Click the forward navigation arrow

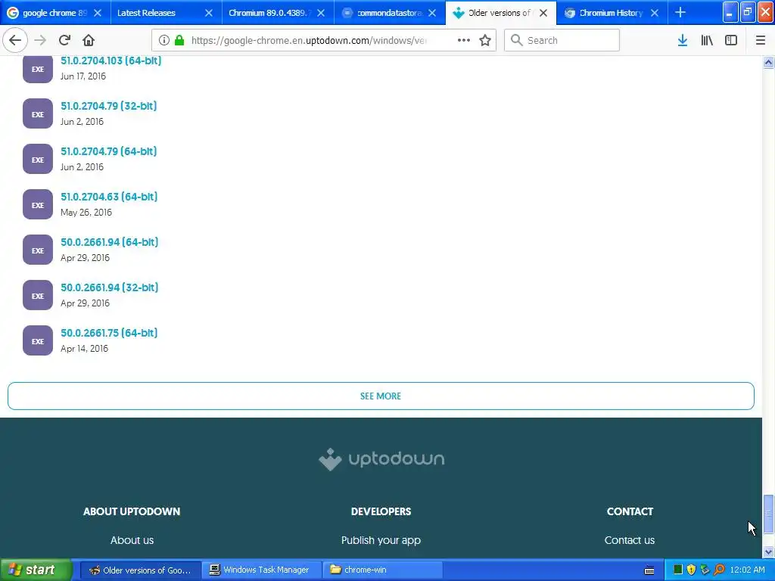(x=41, y=40)
